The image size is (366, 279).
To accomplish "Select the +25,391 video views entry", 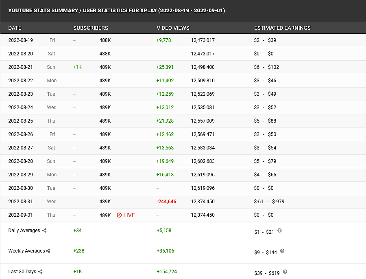I will click(x=165, y=67).
